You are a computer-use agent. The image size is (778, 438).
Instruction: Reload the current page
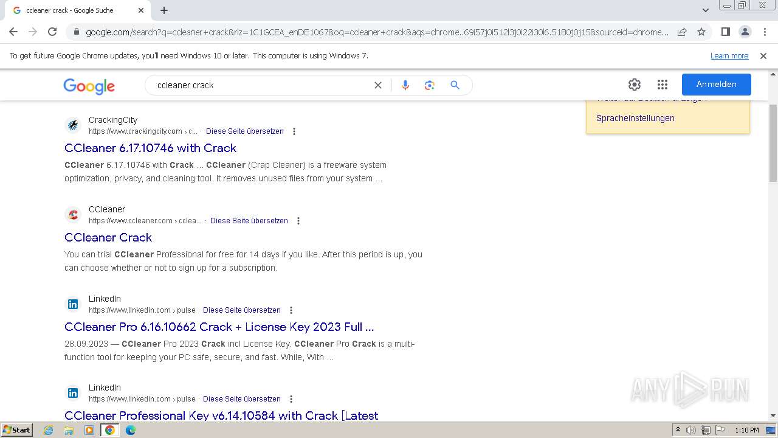(52, 32)
